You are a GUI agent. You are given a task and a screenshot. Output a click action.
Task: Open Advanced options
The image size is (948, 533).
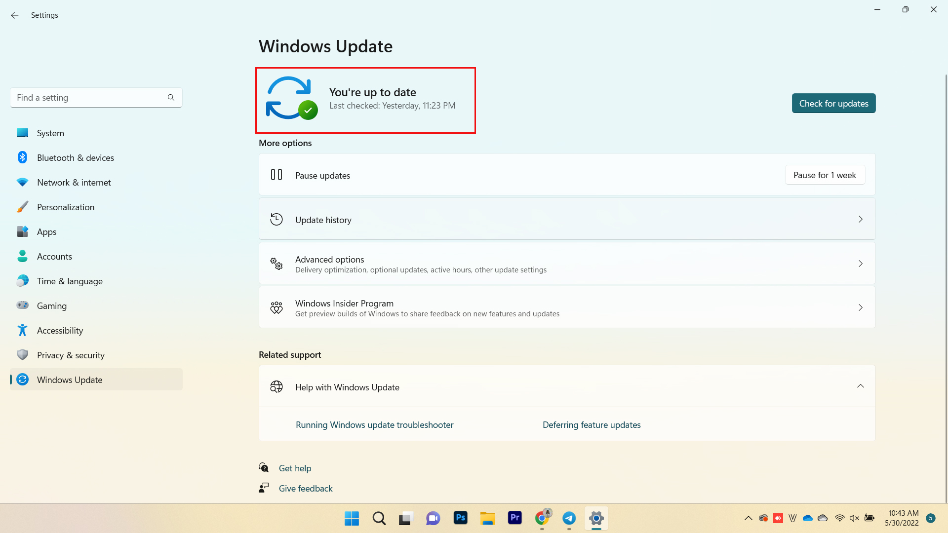click(x=567, y=263)
